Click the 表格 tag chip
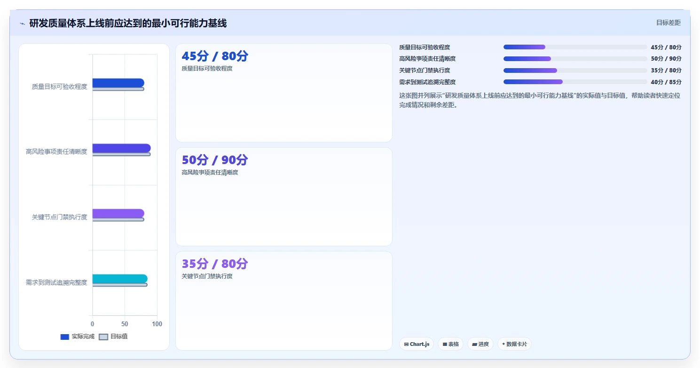Image resolution: width=700 pixels, height=368 pixels. click(x=450, y=344)
